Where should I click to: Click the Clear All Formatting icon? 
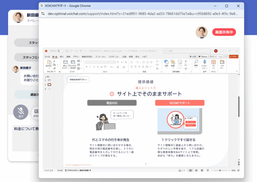pyautogui.click(x=126, y=62)
